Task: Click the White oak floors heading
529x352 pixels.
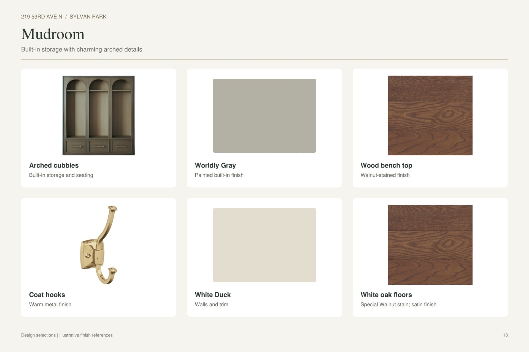Action: pyautogui.click(x=386, y=295)
